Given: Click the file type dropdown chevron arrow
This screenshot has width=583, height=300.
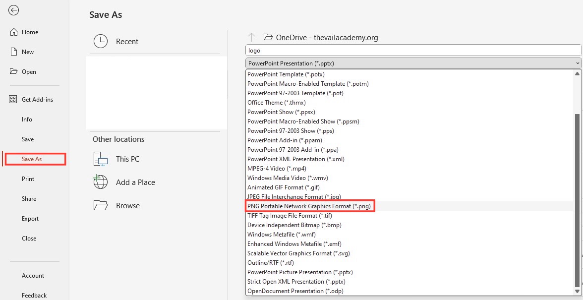Looking at the screenshot, I should click(x=577, y=63).
